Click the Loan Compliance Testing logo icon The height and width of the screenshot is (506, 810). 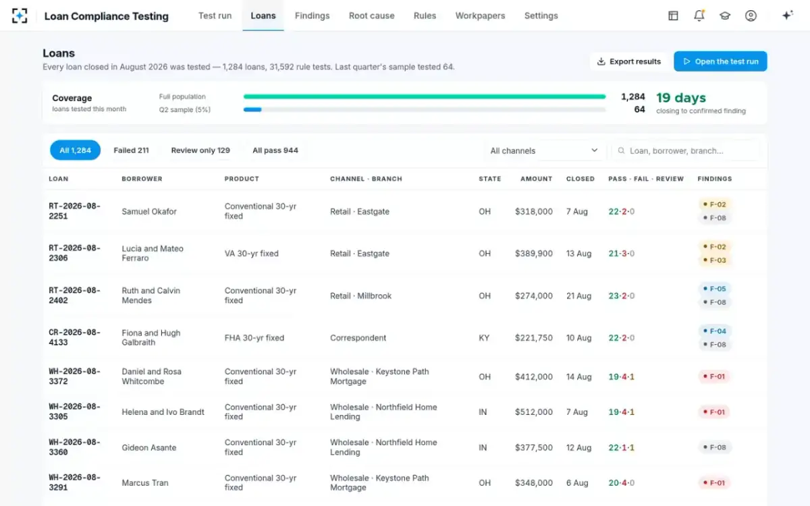coord(20,16)
